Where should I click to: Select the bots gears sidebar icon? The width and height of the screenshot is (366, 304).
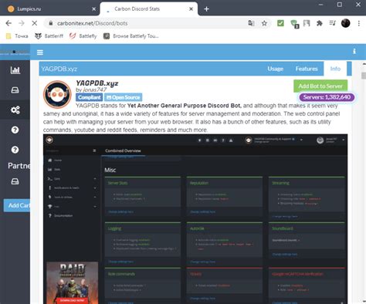(x=15, y=110)
